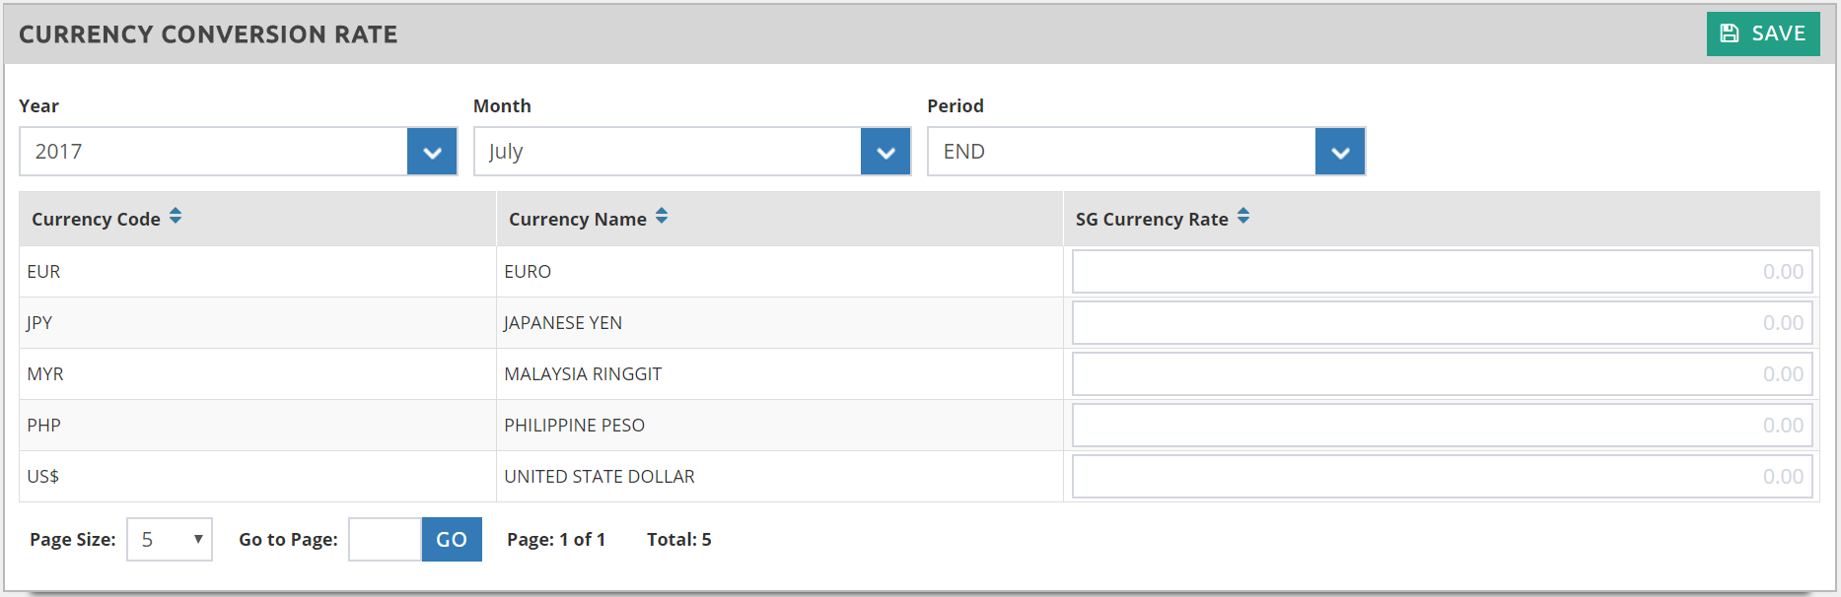Image resolution: width=1841 pixels, height=597 pixels.
Task: Open the Year dropdown
Action: click(x=432, y=152)
